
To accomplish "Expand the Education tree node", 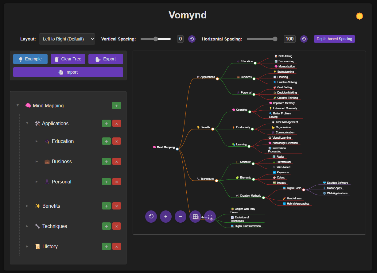I will (37, 141).
